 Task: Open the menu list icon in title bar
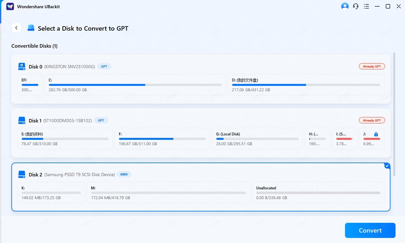tap(366, 6)
